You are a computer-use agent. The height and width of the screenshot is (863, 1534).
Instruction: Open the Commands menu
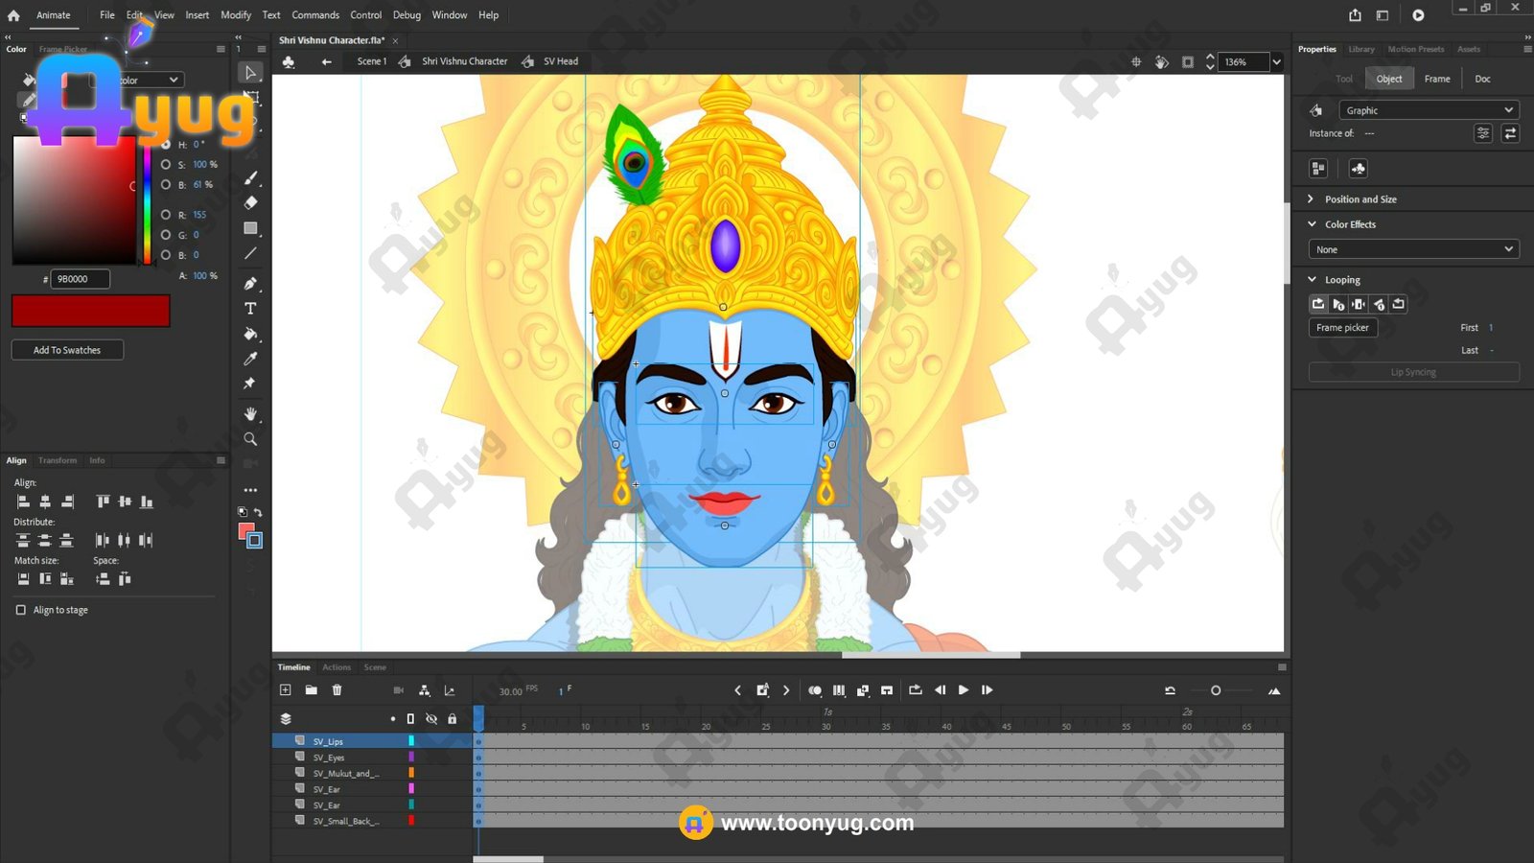[x=315, y=15]
